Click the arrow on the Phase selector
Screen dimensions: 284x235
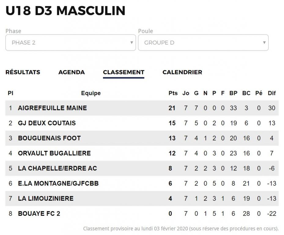pyautogui.click(x=132, y=43)
